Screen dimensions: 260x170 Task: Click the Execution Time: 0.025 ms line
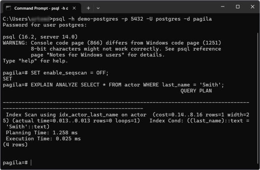click(43, 138)
